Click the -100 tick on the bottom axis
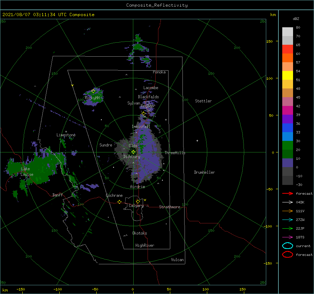This screenshot has width=314, height=294. click(x=58, y=289)
